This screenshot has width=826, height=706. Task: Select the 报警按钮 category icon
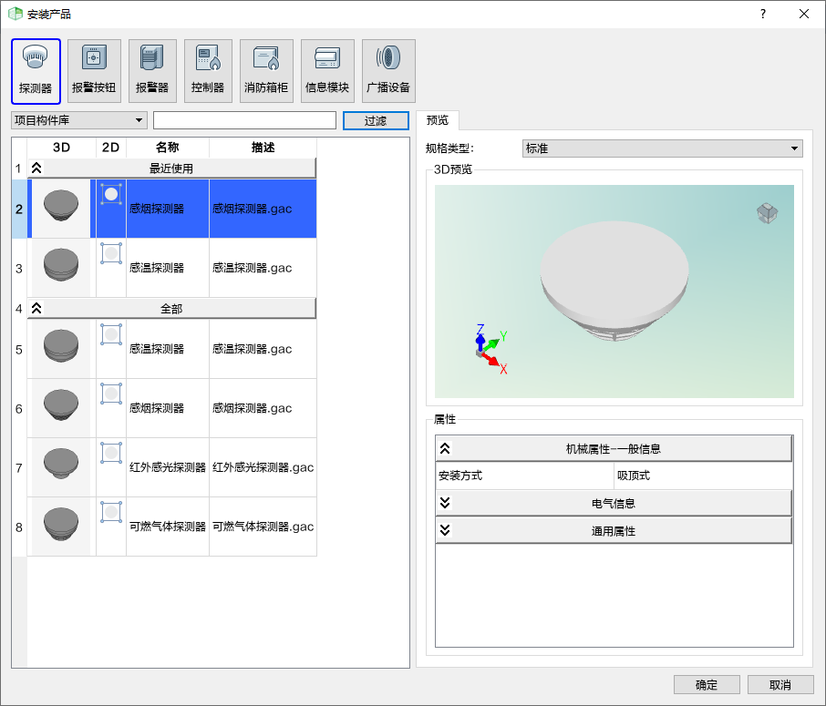coord(94,71)
